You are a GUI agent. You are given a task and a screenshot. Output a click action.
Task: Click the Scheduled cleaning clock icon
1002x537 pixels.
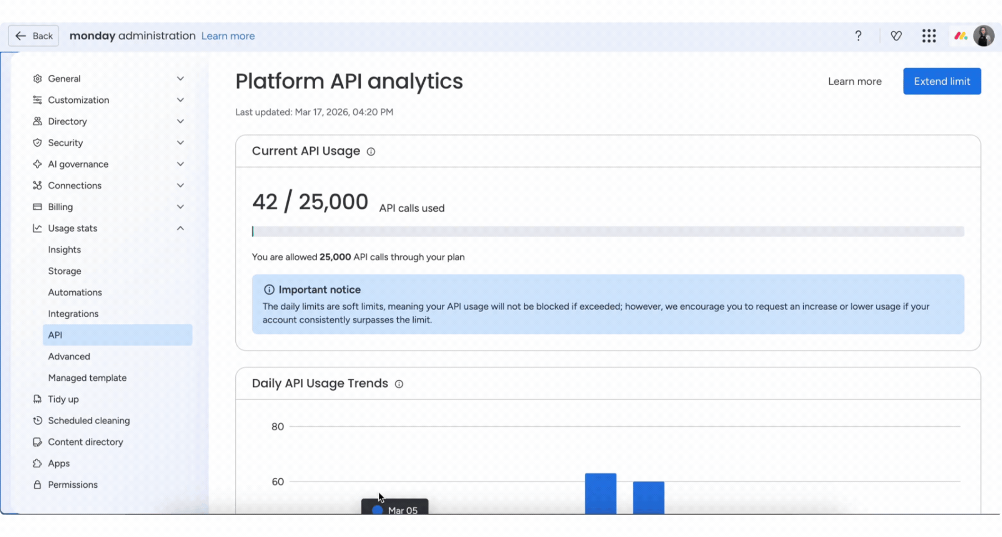37,421
